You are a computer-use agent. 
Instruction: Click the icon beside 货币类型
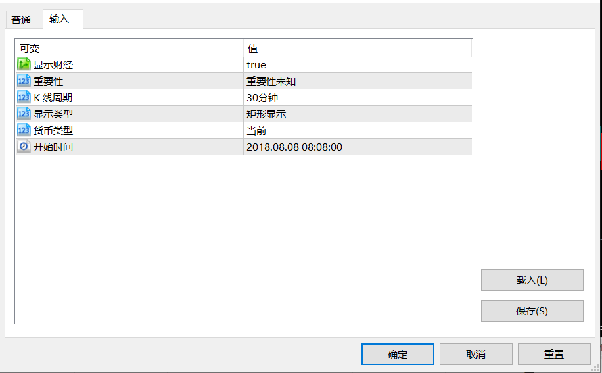click(x=24, y=130)
